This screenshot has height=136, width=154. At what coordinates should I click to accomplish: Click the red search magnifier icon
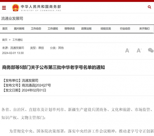point(149,7)
